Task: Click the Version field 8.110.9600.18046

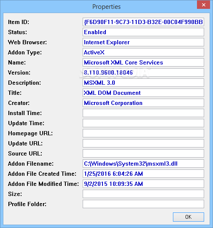Action: (x=143, y=72)
